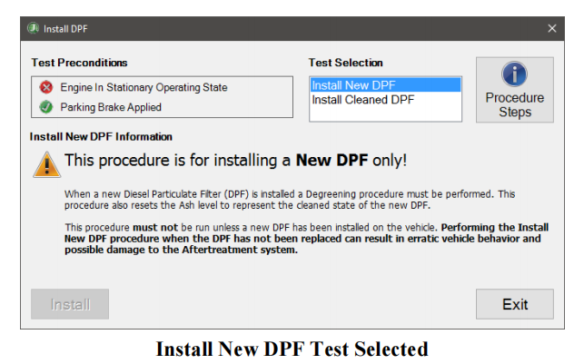The image size is (574, 364).
Task: Click the red X Engine Stationary status icon
Action: [46, 87]
